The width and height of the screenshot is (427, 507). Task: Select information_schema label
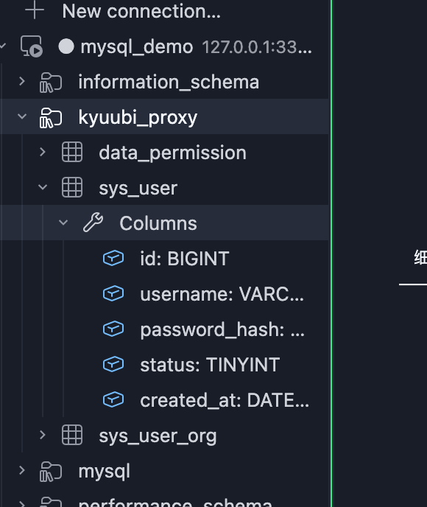[169, 82]
